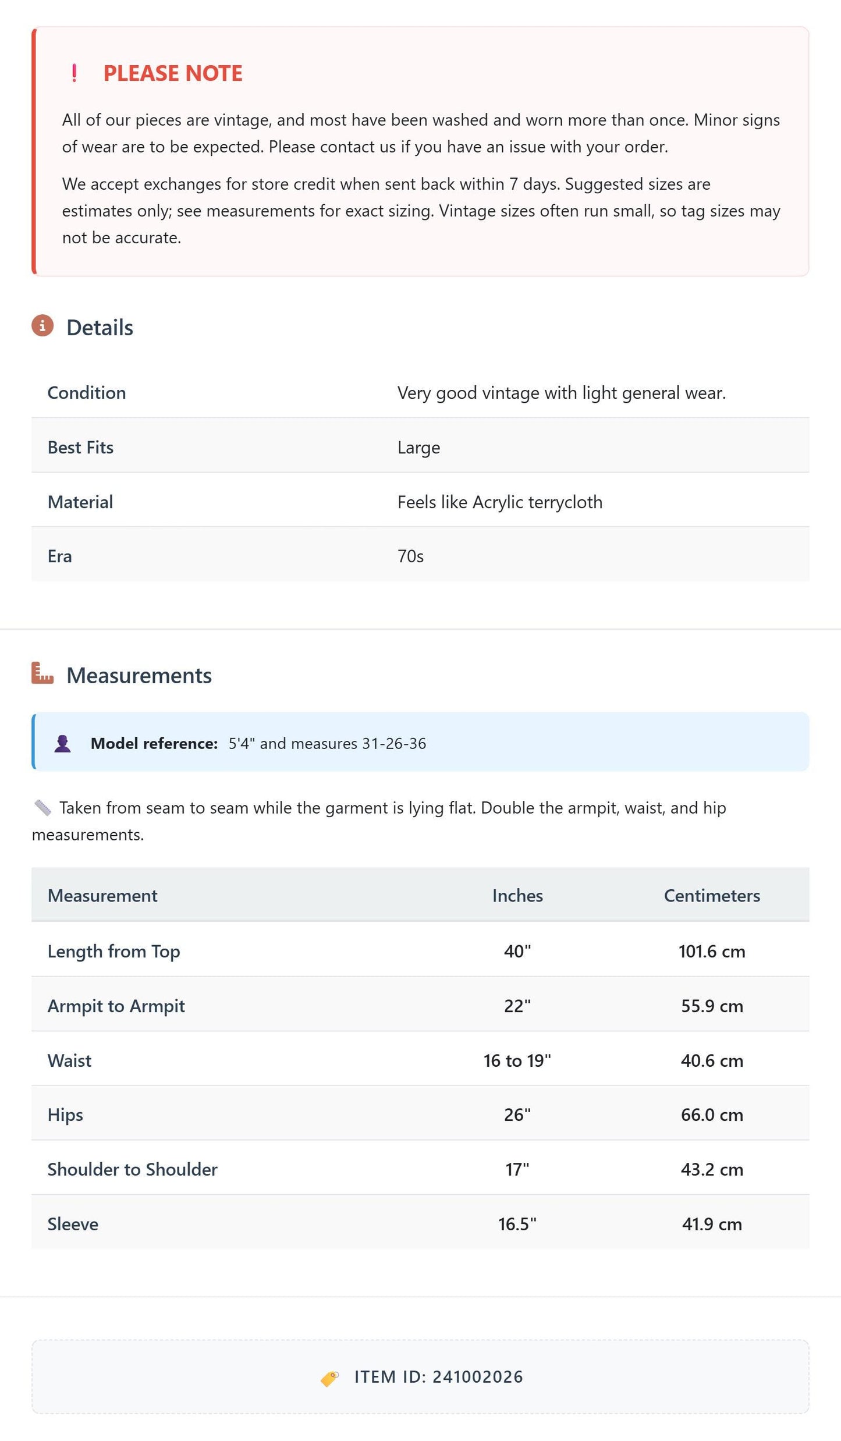This screenshot has height=1441, width=841.
Task: Click the Waist 16 to 19 inches value
Action: [x=517, y=1060]
